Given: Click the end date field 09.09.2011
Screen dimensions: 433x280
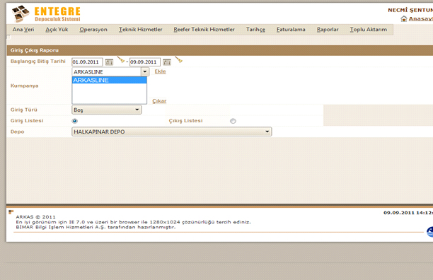Looking at the screenshot, I should point(145,62).
